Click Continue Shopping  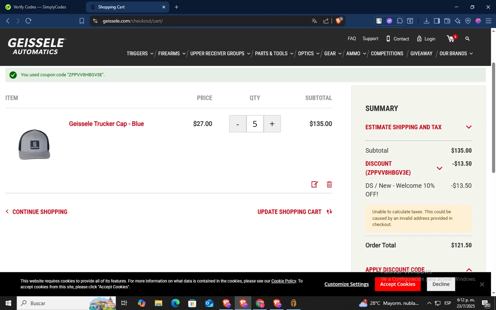pyautogui.click(x=36, y=212)
